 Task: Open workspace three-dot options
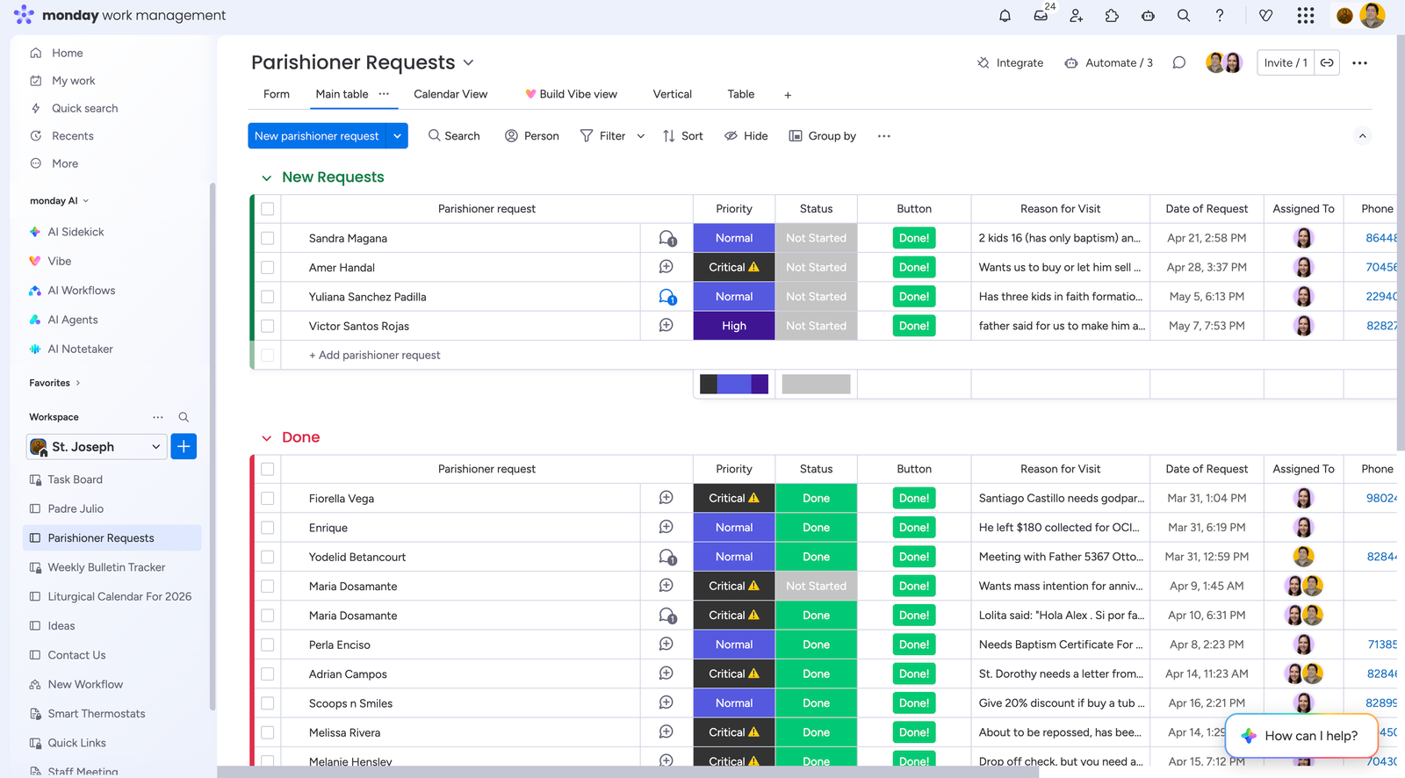[x=158, y=417]
